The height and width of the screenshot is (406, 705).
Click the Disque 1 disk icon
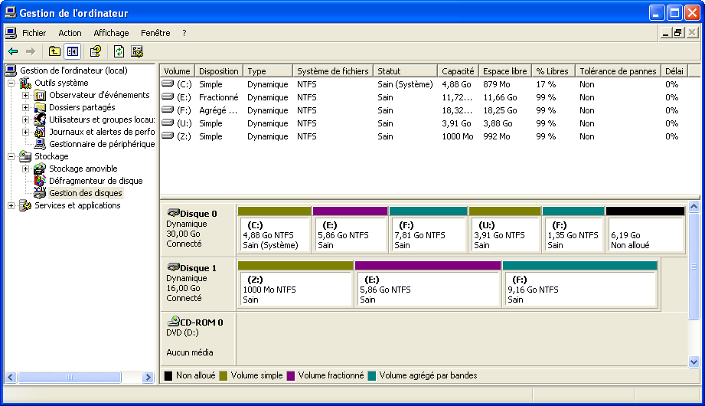pos(173,268)
